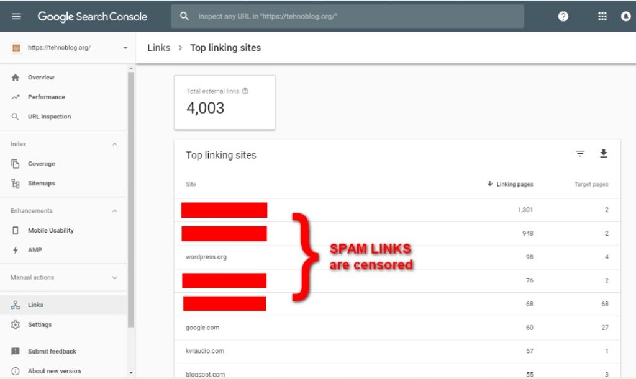
Task: Open the filter rows icon
Action: tap(580, 153)
